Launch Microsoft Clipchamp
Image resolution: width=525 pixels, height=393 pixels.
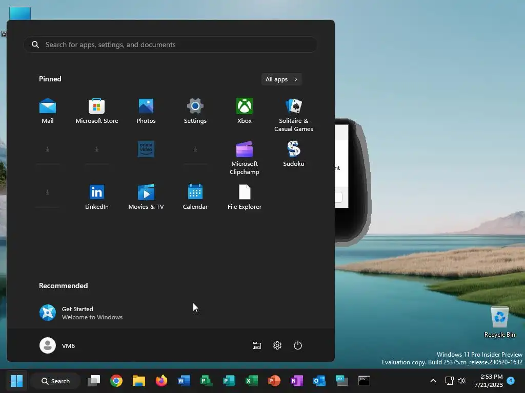coord(245,158)
